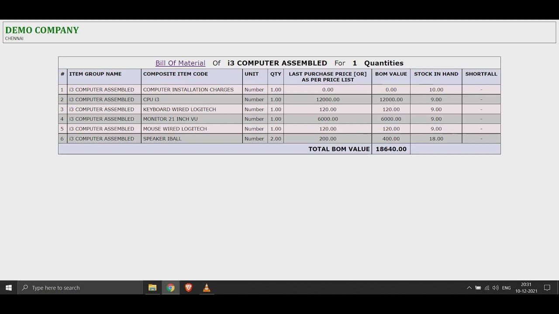The image size is (559, 314).
Task: Click the 6000.00 purchase price of the monitor
Action: pyautogui.click(x=328, y=119)
